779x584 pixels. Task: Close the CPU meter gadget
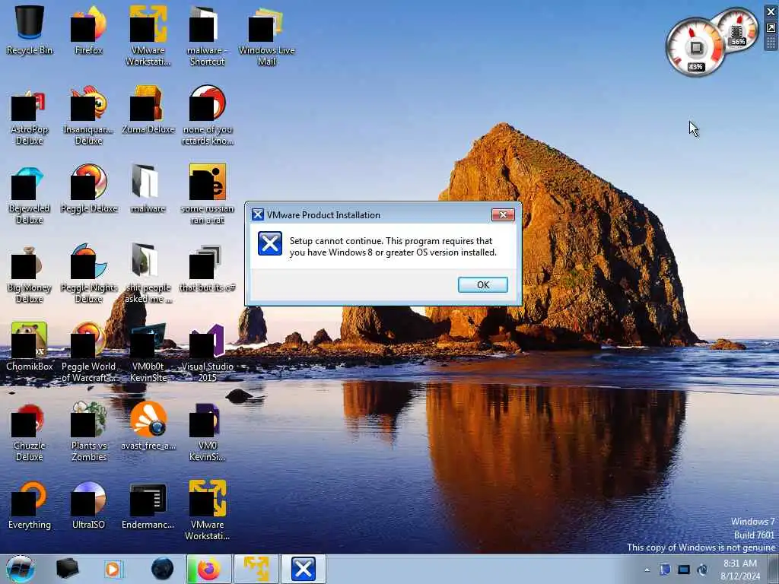click(771, 12)
